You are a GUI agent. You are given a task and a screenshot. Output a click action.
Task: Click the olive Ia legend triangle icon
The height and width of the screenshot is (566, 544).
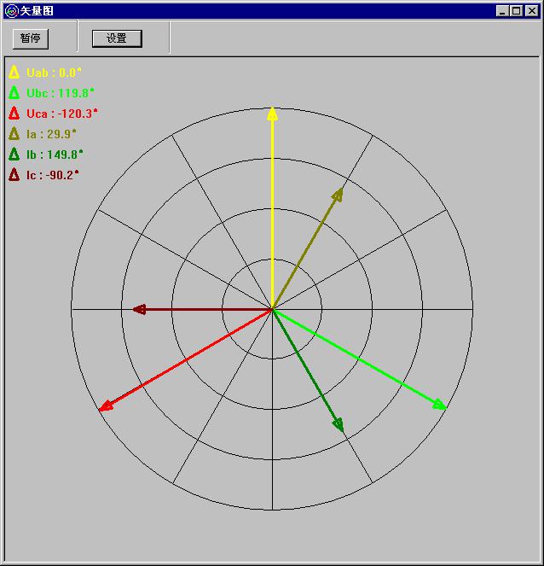tap(14, 134)
